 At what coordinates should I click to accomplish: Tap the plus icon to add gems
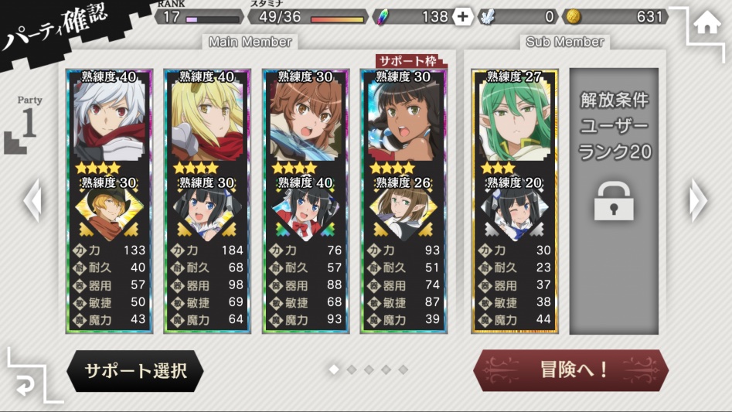click(x=462, y=17)
